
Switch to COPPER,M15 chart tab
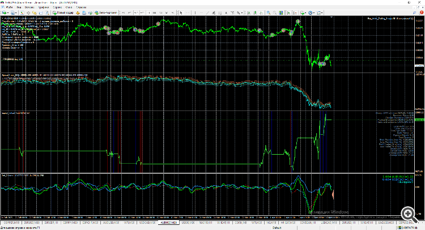pos(11,223)
